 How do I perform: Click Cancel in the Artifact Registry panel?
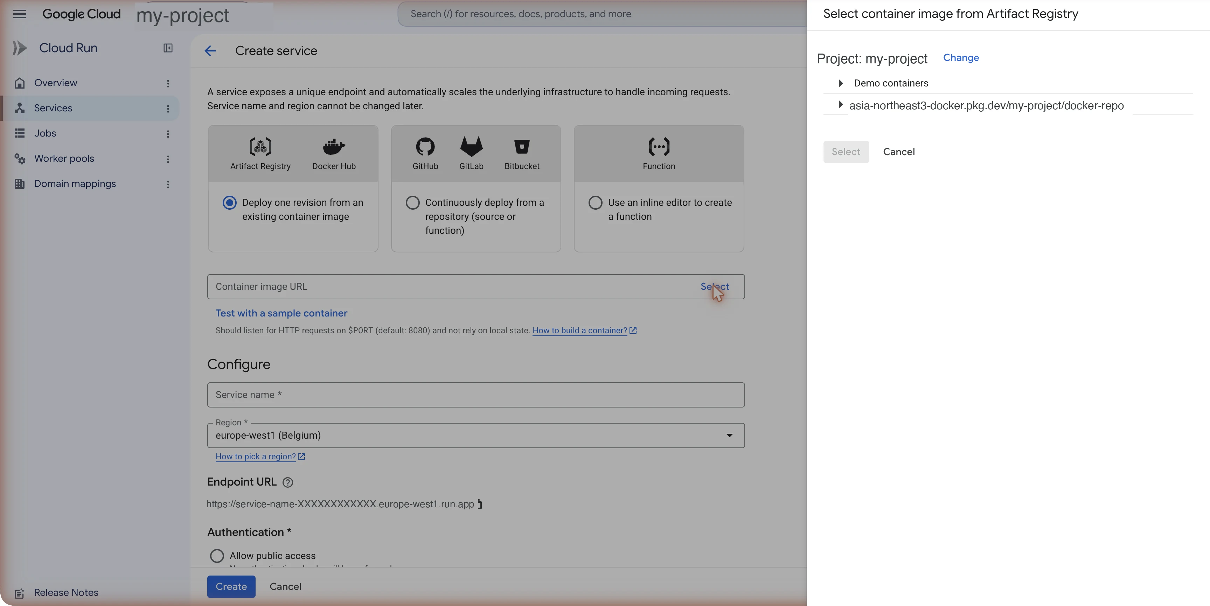(899, 152)
